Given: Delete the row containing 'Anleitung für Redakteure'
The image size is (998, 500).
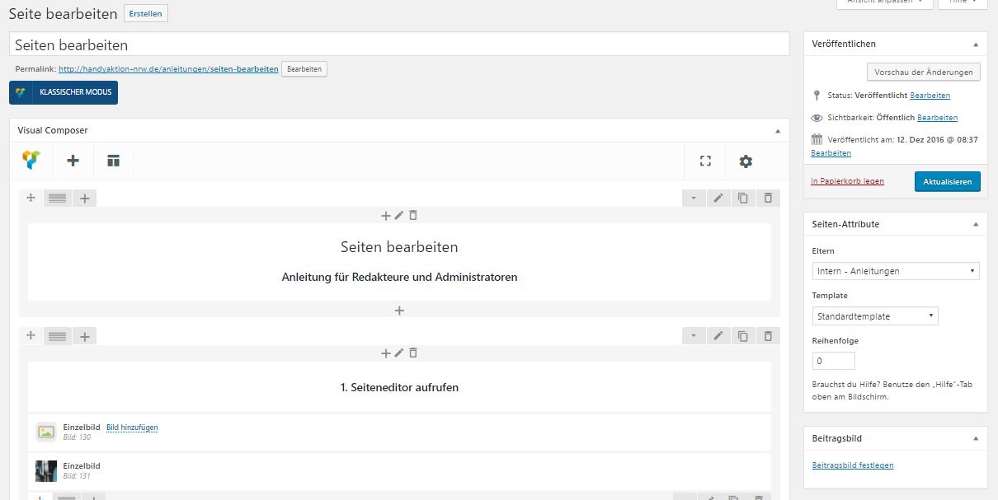Looking at the screenshot, I should tap(768, 199).
